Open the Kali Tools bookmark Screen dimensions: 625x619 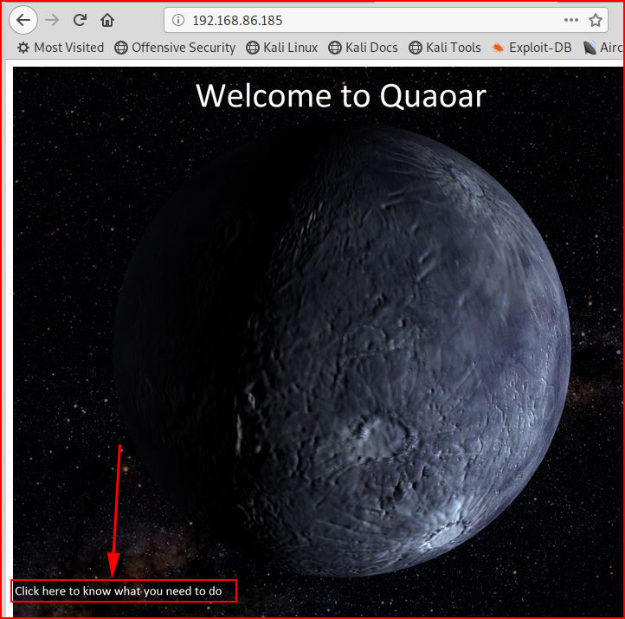445,48
